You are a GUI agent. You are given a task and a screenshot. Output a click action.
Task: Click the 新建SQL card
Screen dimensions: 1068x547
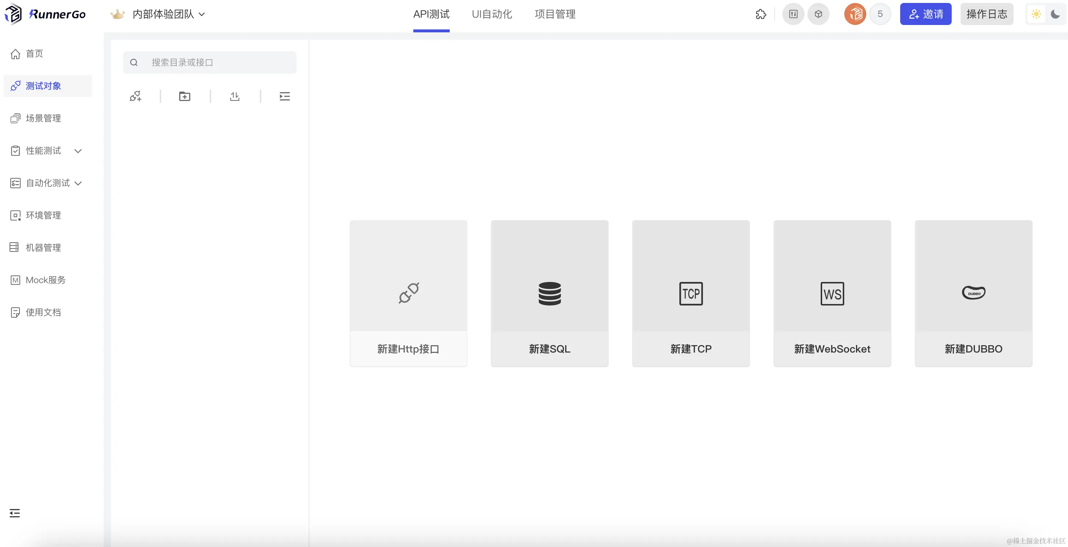549,293
